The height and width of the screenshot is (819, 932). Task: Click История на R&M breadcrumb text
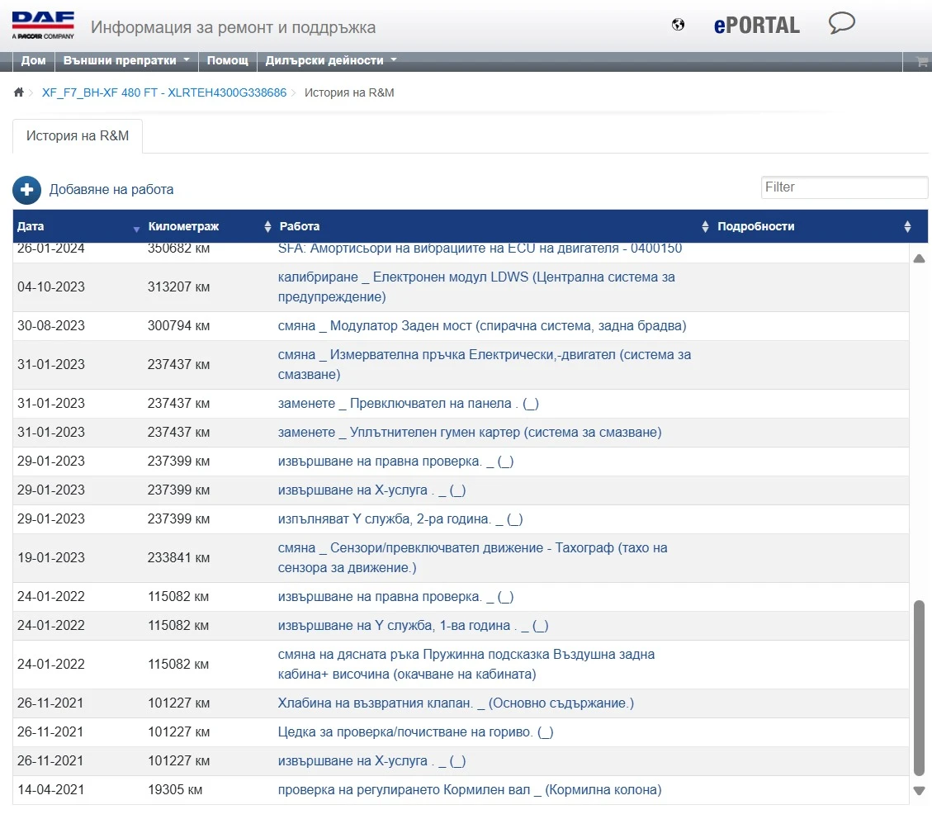pos(349,92)
